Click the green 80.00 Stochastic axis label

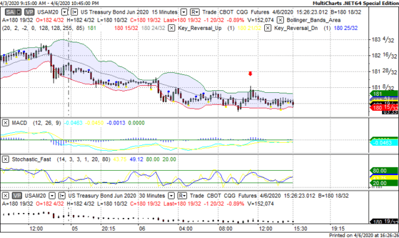click(383, 170)
